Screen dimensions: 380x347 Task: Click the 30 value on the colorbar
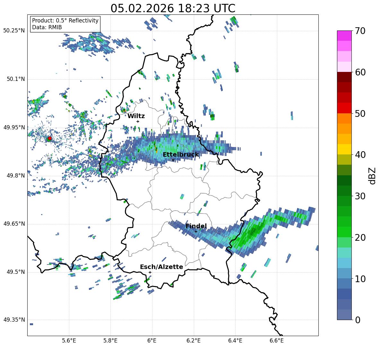pyautogui.click(x=360, y=196)
